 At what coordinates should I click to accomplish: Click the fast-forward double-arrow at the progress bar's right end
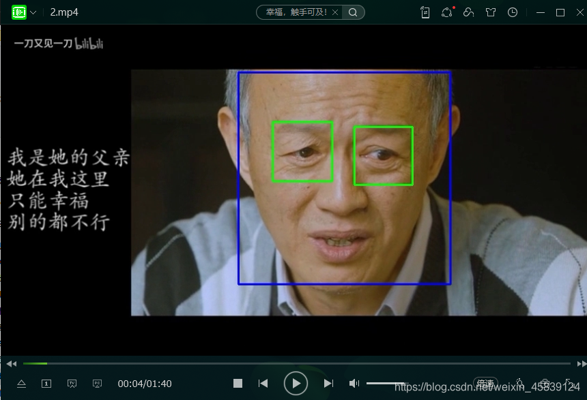582,364
